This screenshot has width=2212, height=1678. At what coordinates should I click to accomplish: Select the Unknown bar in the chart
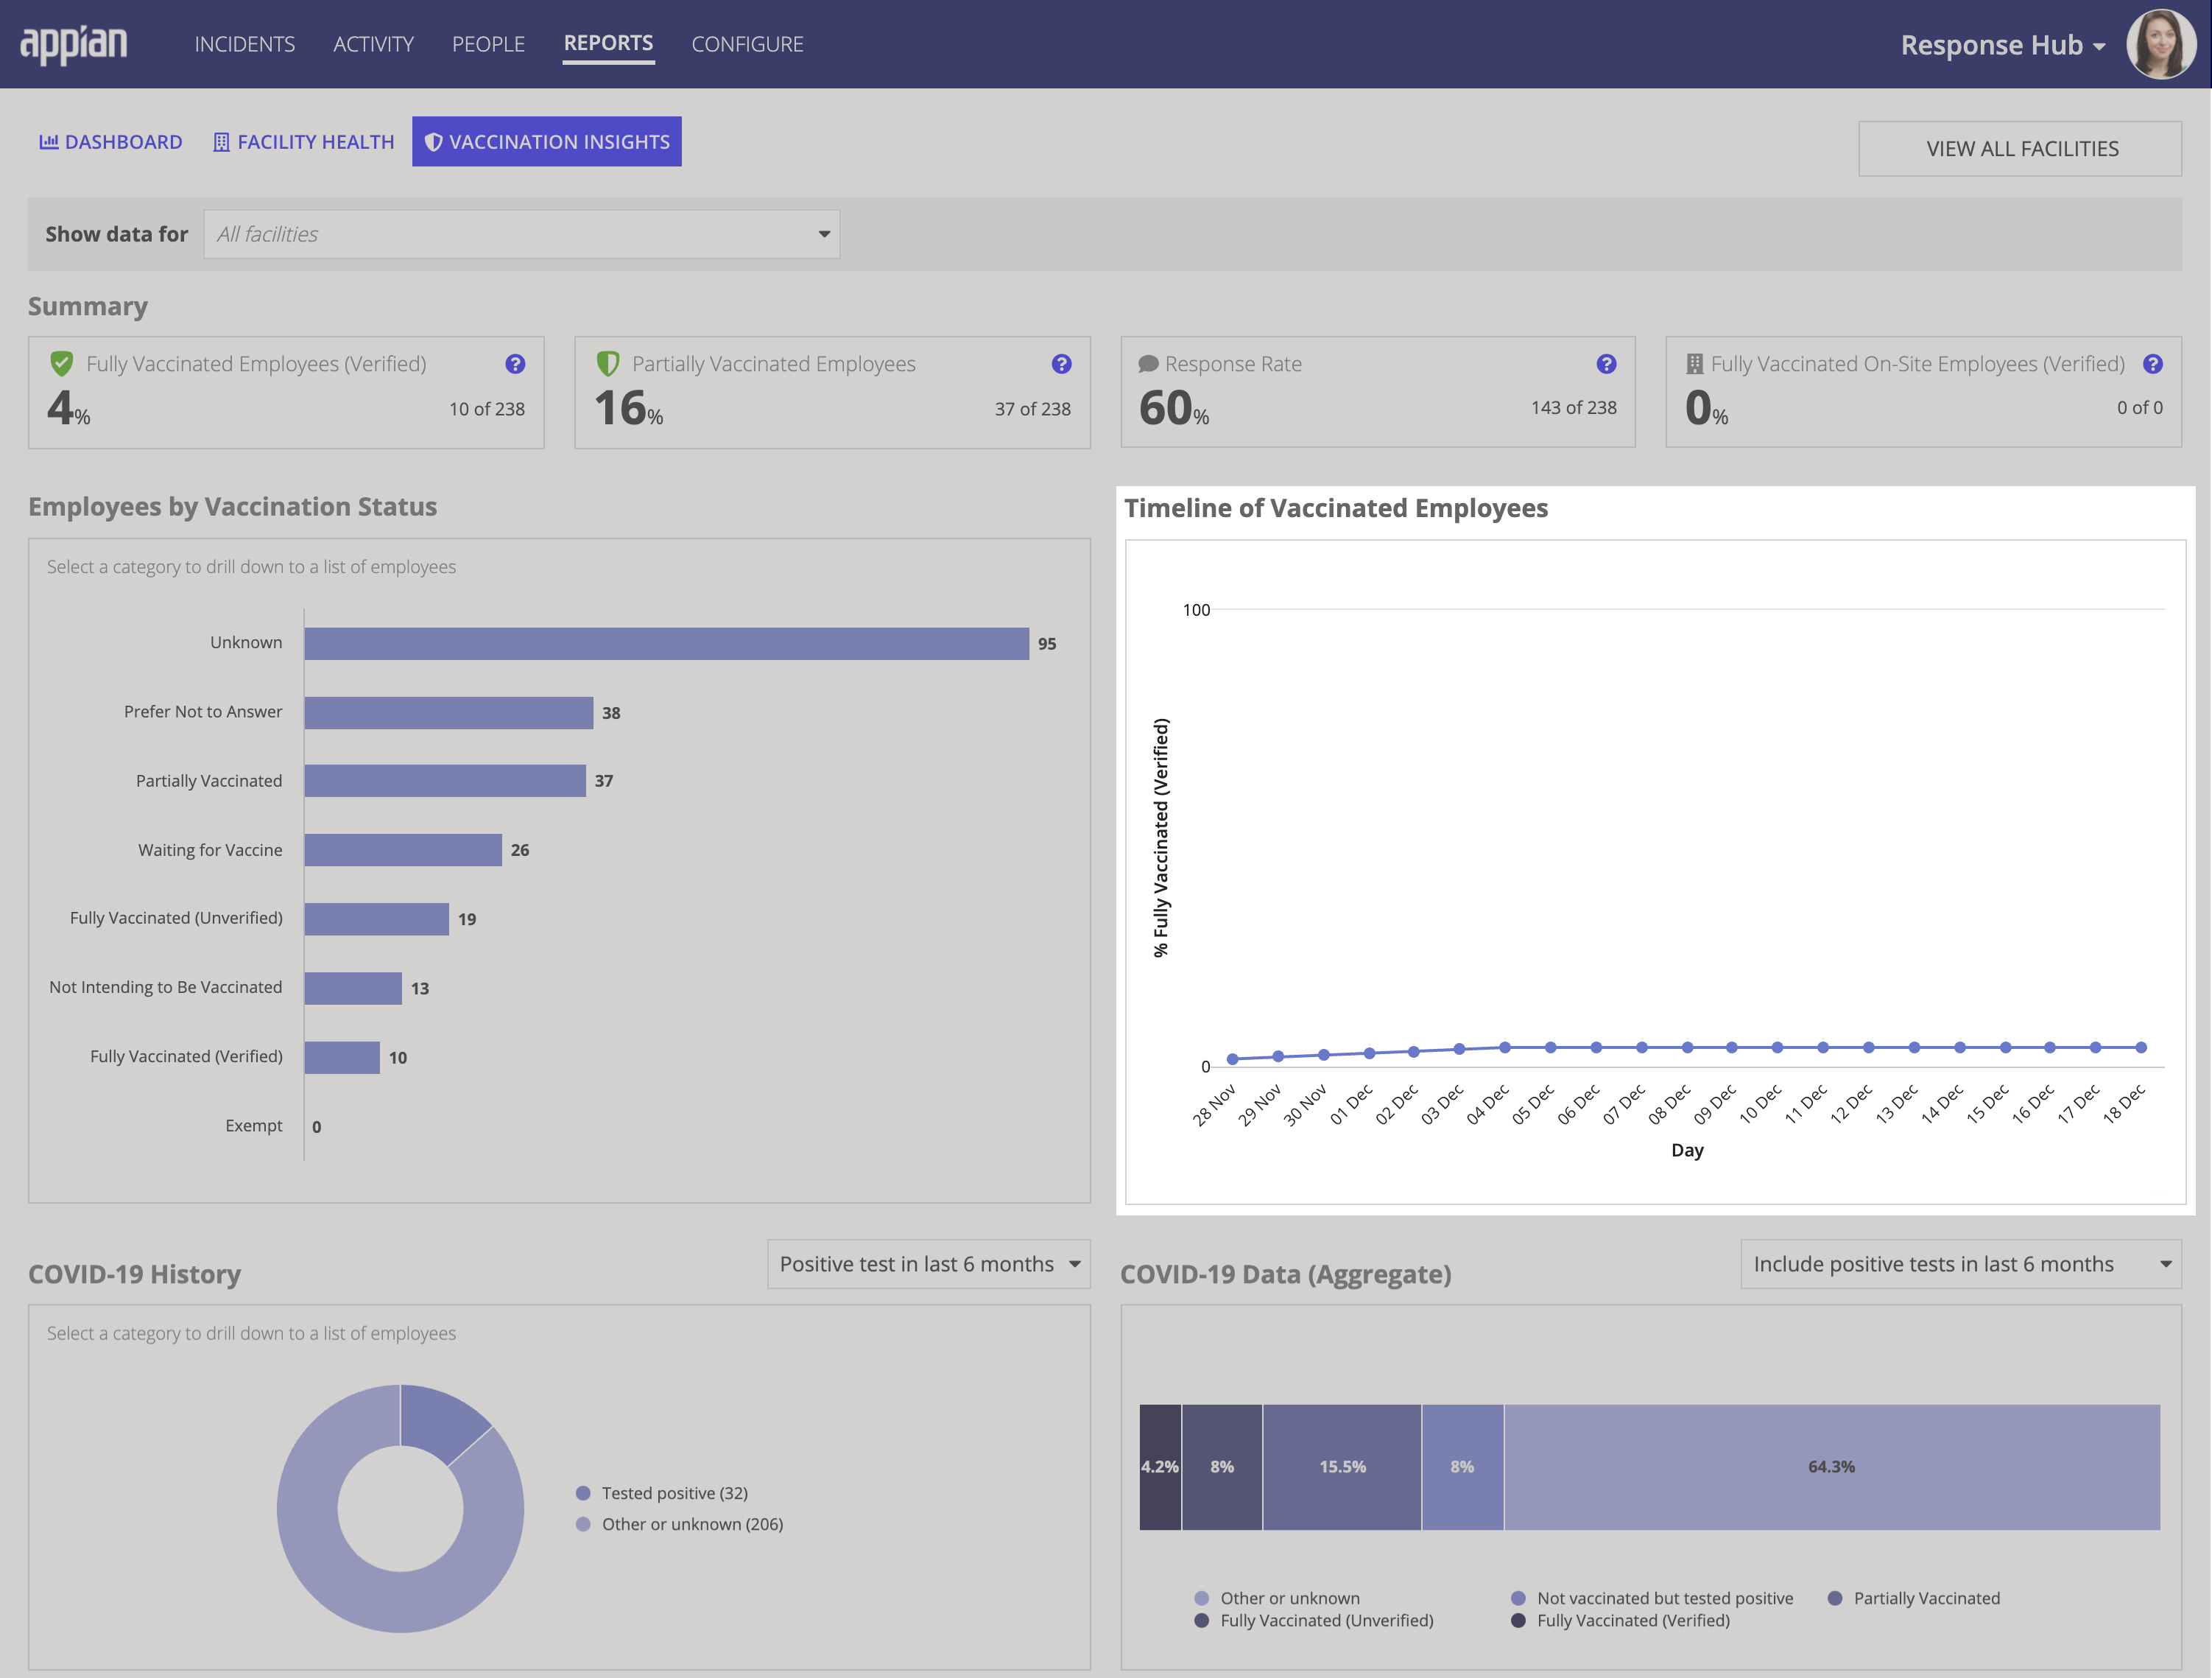click(x=667, y=643)
